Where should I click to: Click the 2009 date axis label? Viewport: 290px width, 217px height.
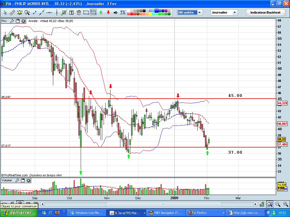pos(174,198)
